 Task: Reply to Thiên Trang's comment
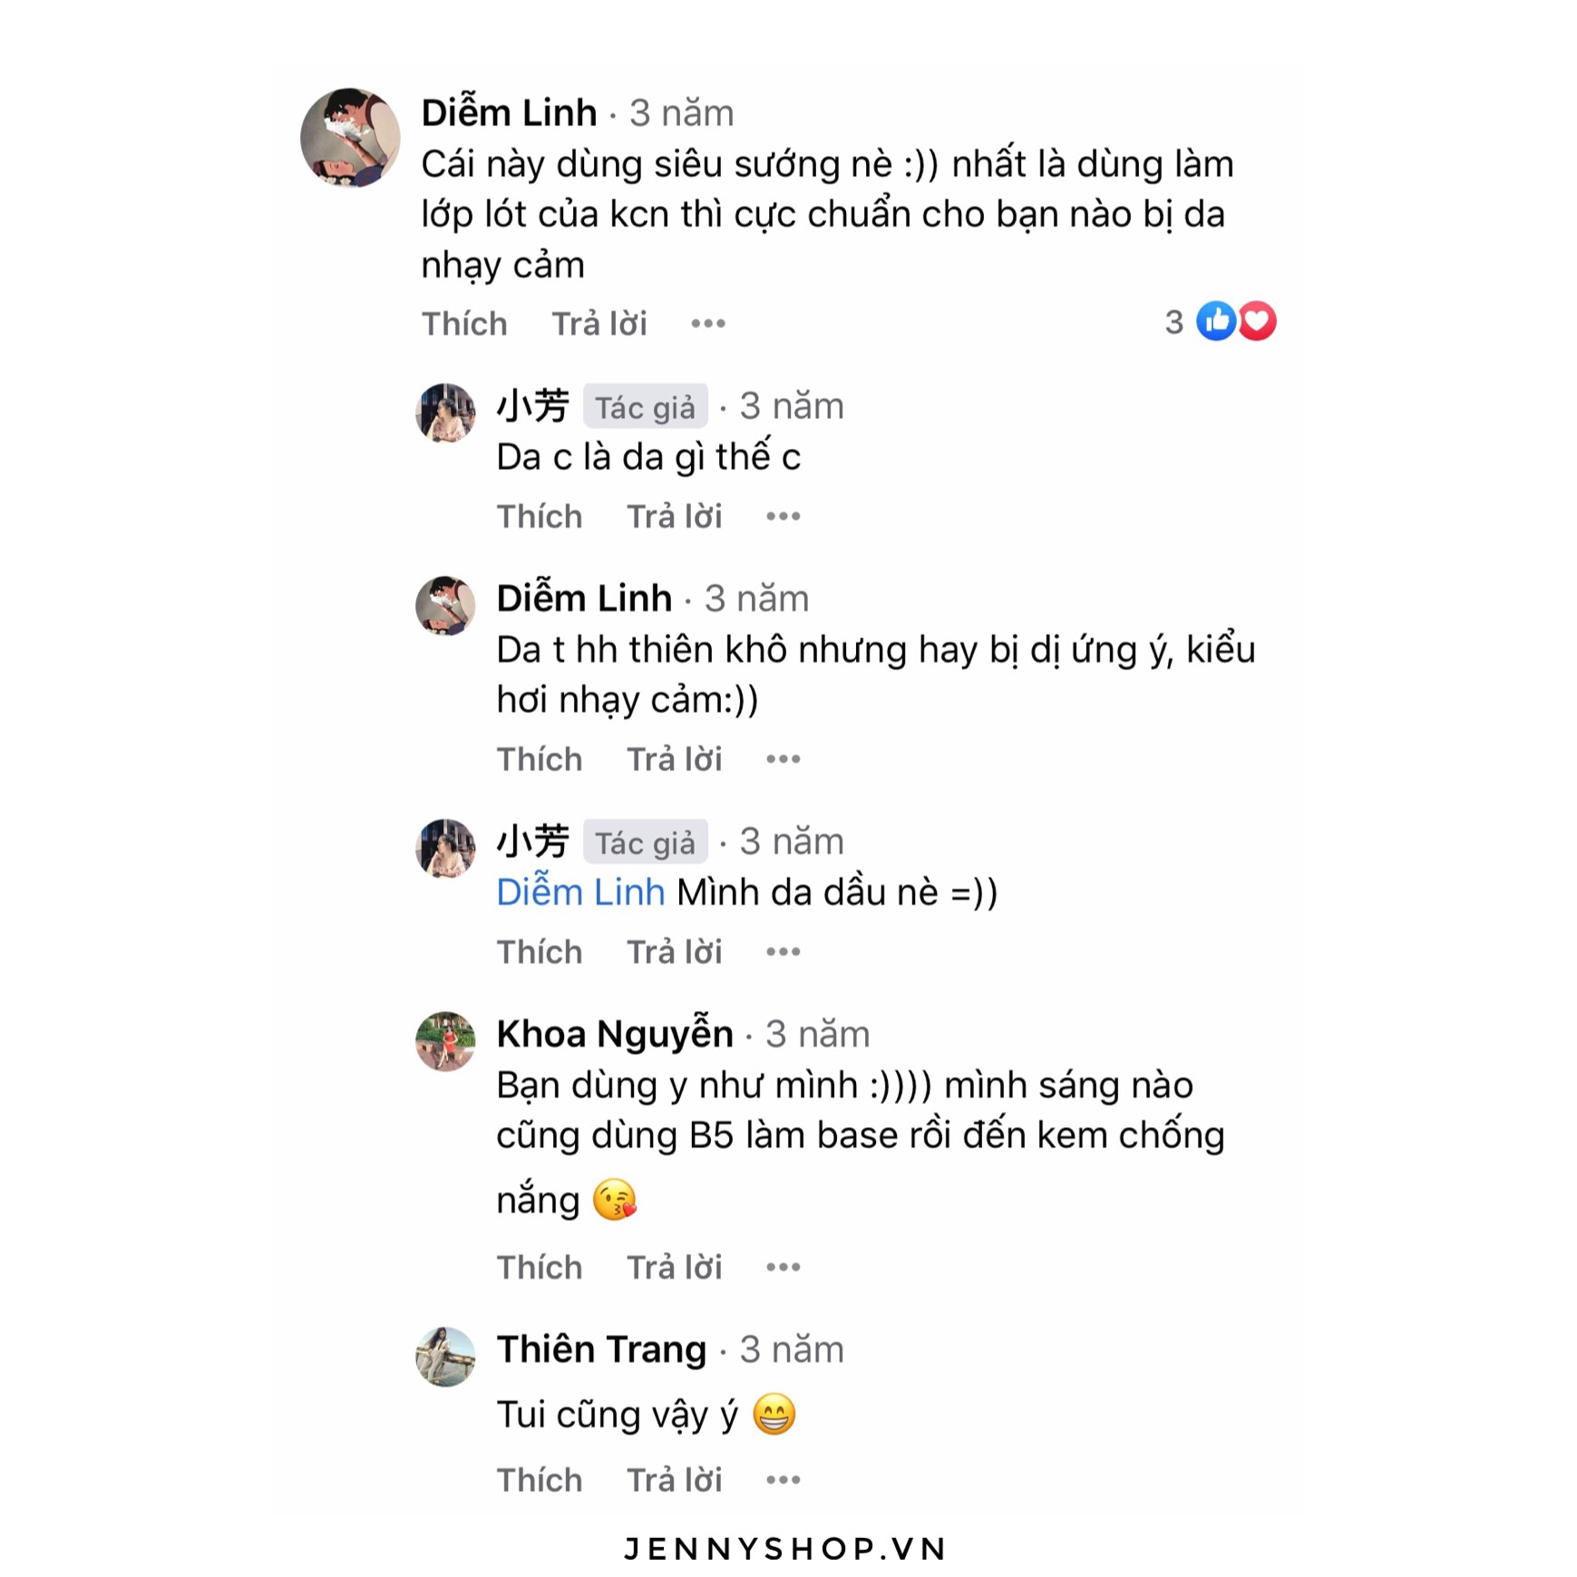pos(674,1480)
